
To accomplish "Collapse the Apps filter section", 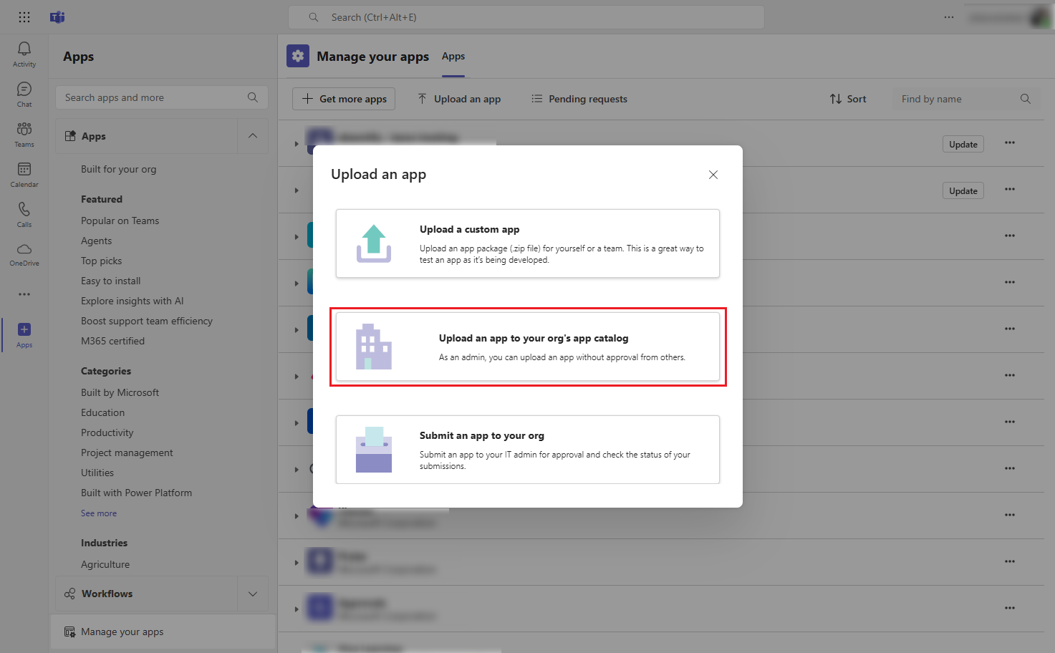I will (252, 135).
